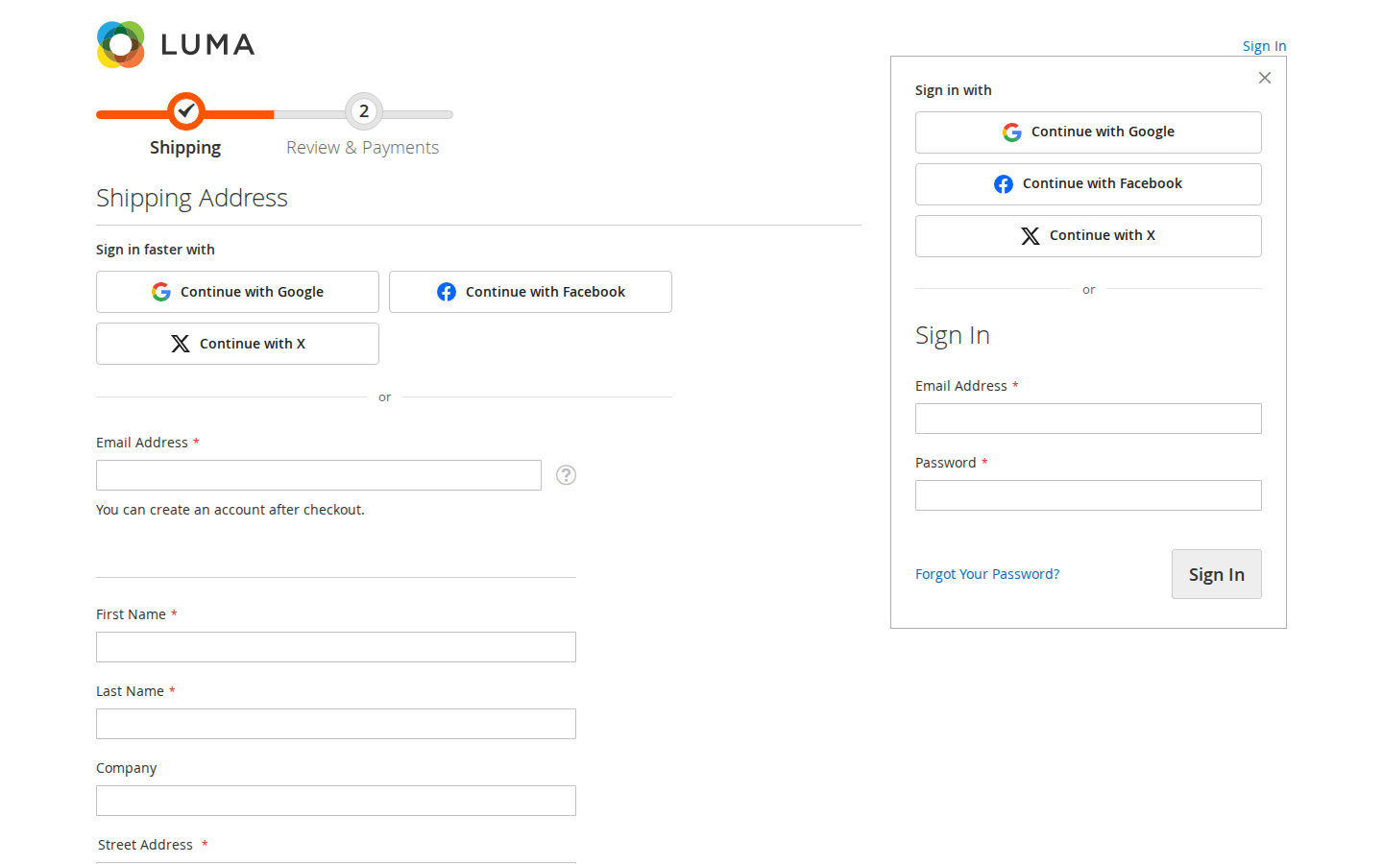Click the Luma logo icon
1383x864 pixels.
pos(121,44)
